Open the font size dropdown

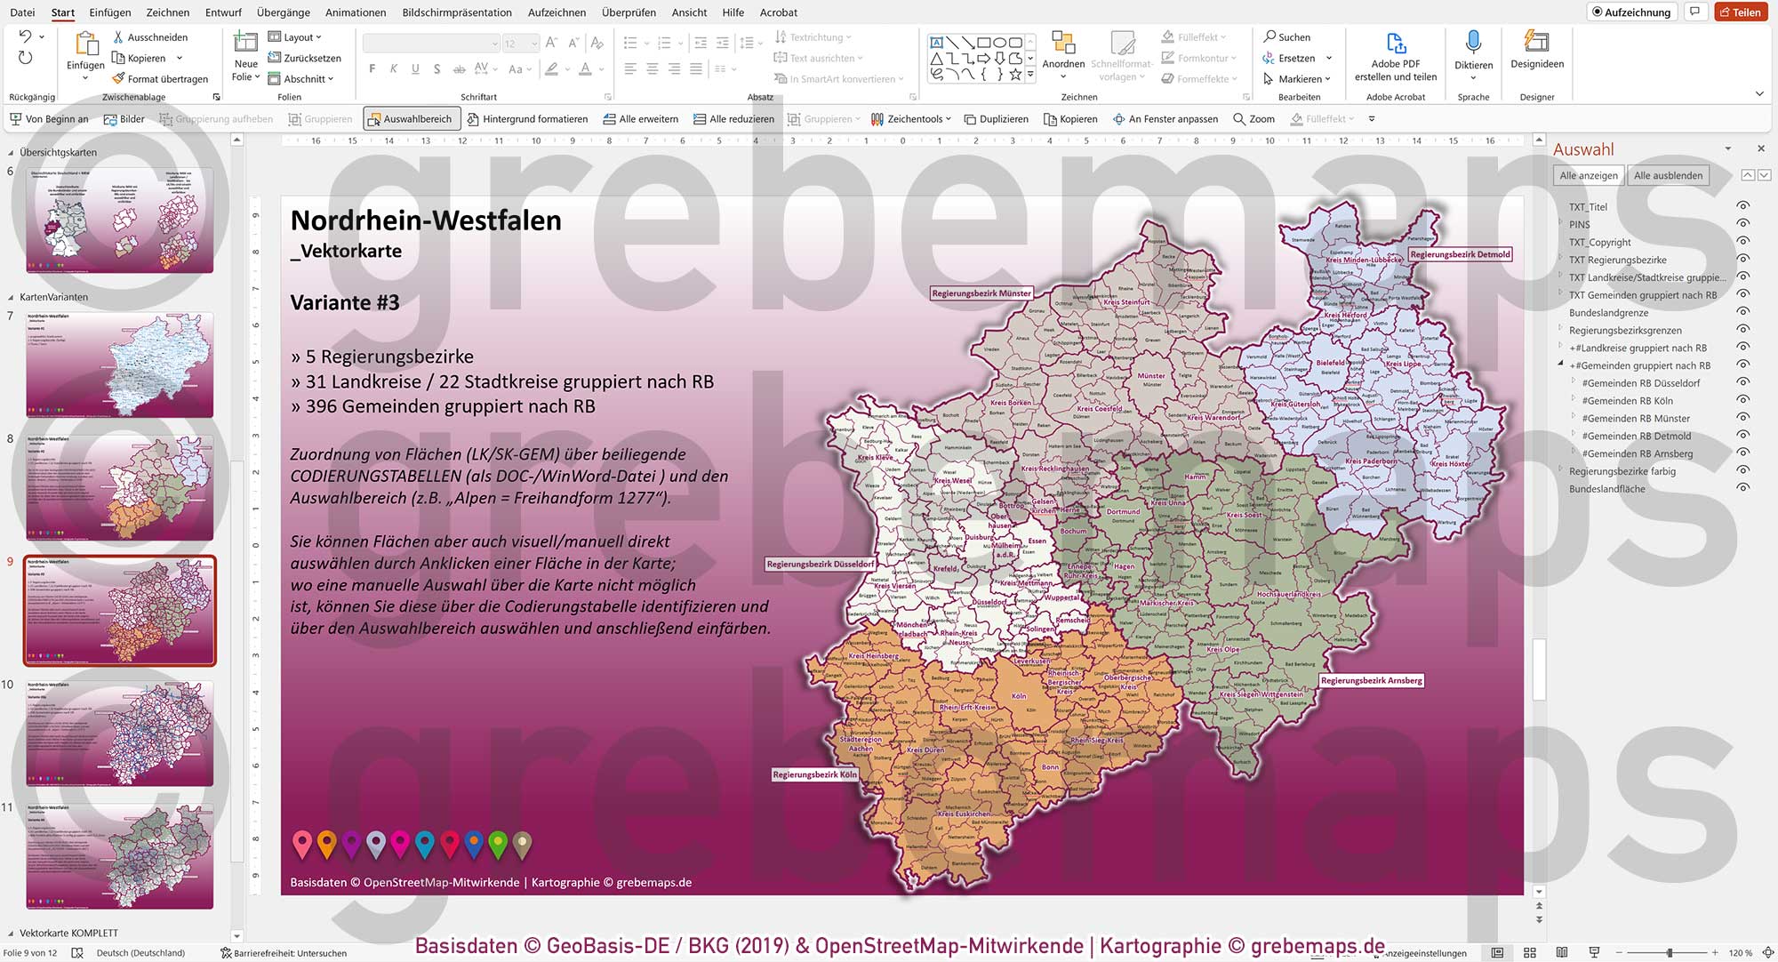[533, 43]
